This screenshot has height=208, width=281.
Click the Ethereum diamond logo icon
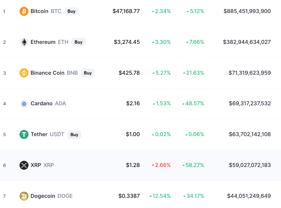(24, 42)
